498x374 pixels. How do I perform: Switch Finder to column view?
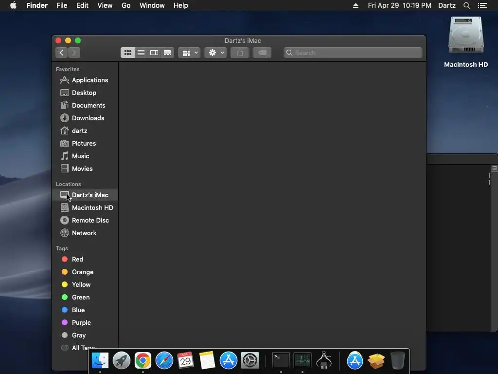pos(154,53)
